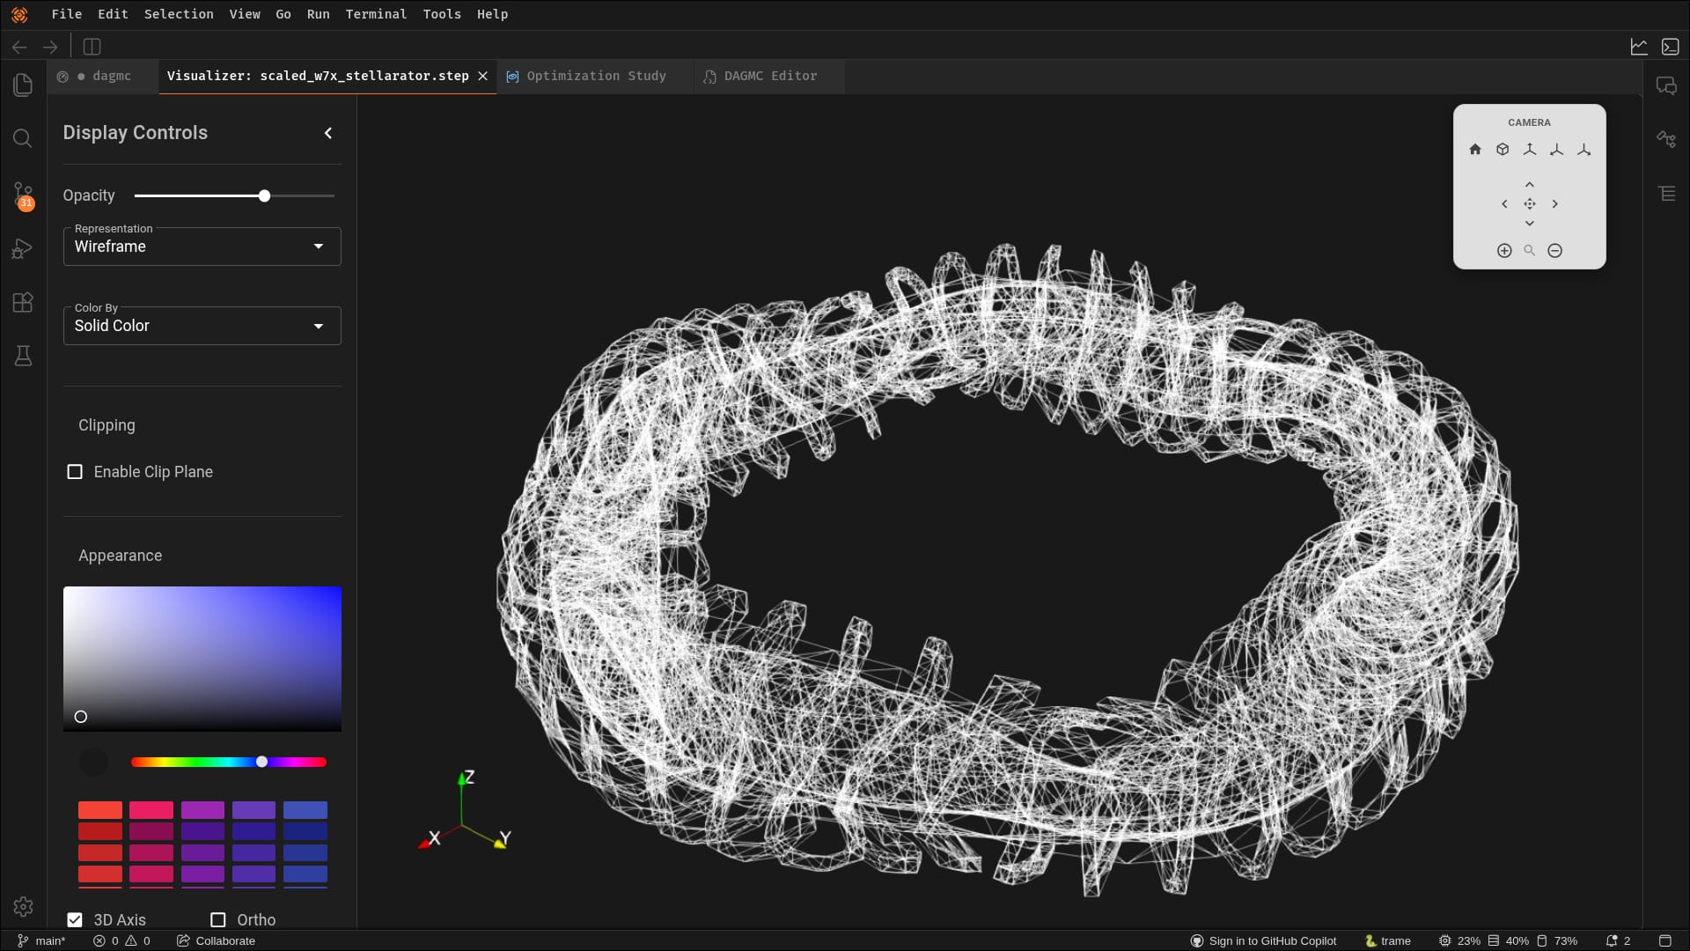Image resolution: width=1690 pixels, height=951 pixels.
Task: Click the saturation-brightness color picker area
Action: tap(202, 659)
